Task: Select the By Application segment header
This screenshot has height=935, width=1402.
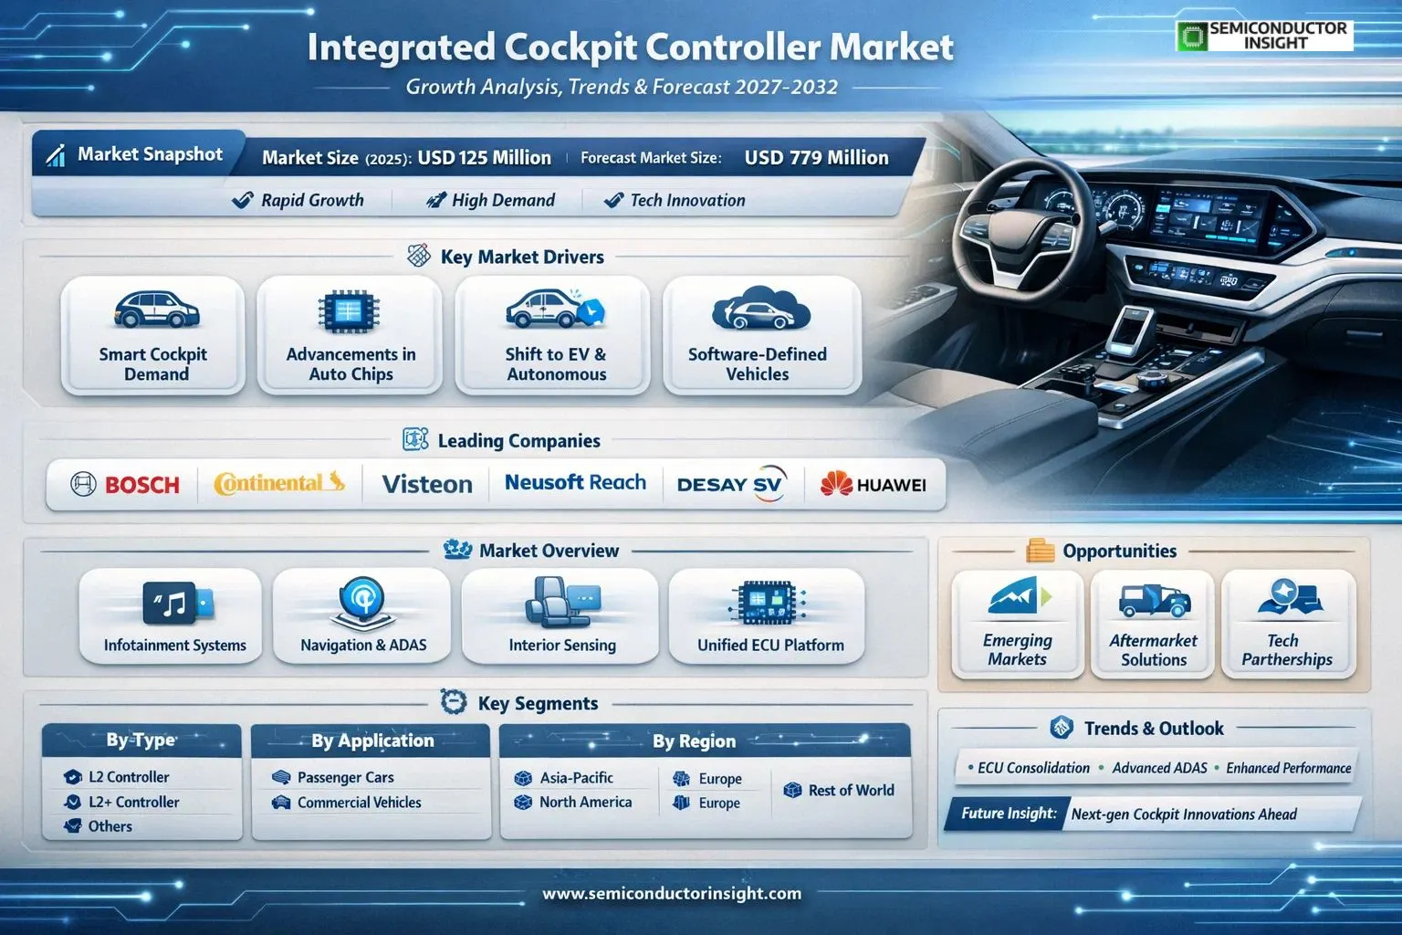Action: coord(371,741)
